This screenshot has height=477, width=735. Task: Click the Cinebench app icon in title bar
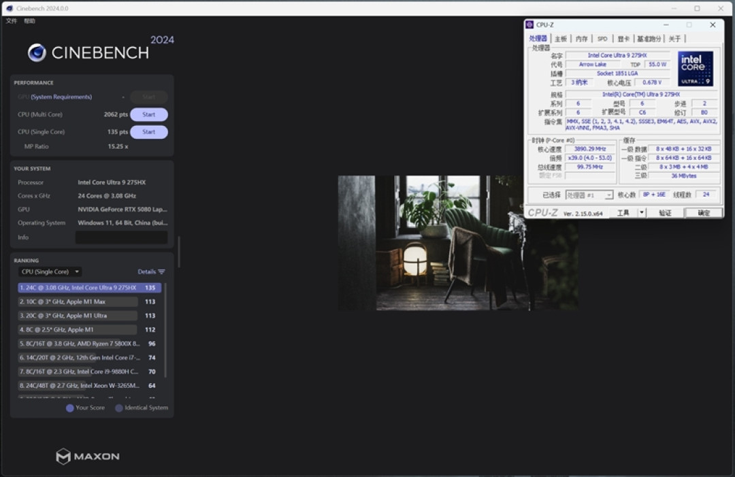coord(10,8)
